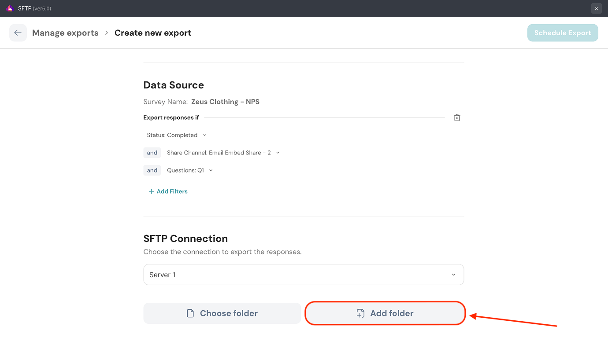Click the Schedule Export button
This screenshot has height=341, width=608.
562,33
